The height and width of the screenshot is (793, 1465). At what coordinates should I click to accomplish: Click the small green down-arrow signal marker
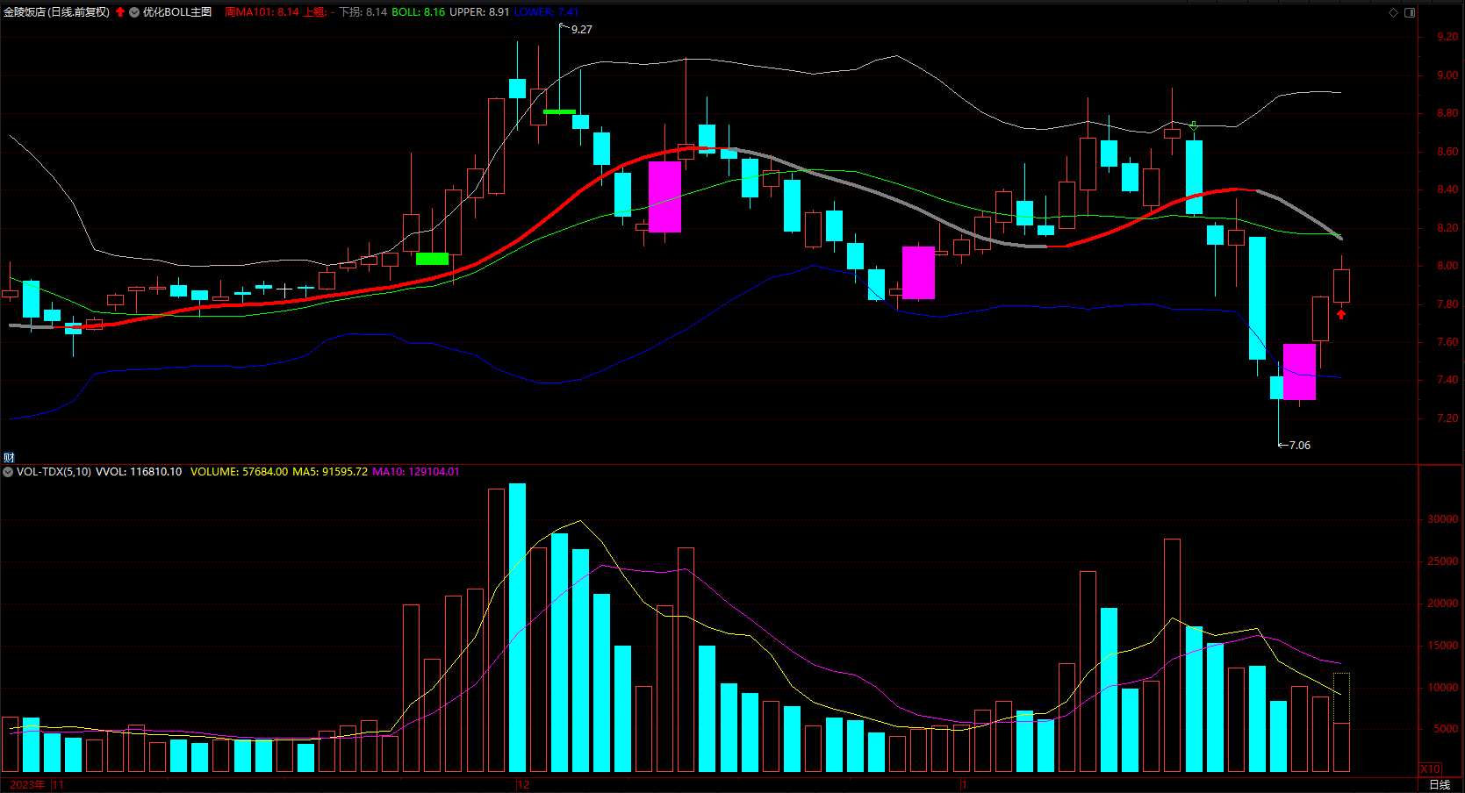click(1194, 126)
